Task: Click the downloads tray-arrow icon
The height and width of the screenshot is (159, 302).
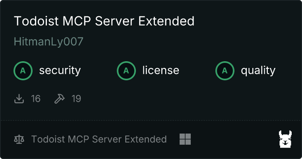Action: click(x=19, y=99)
